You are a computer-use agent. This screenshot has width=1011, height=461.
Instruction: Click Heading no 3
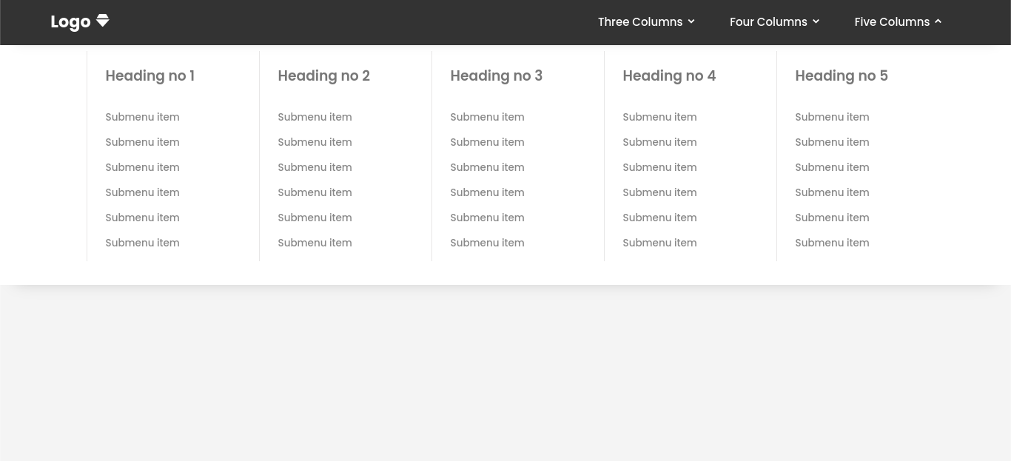(x=496, y=75)
